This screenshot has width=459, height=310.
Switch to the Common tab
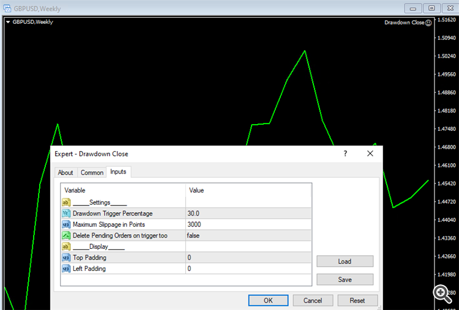click(92, 172)
